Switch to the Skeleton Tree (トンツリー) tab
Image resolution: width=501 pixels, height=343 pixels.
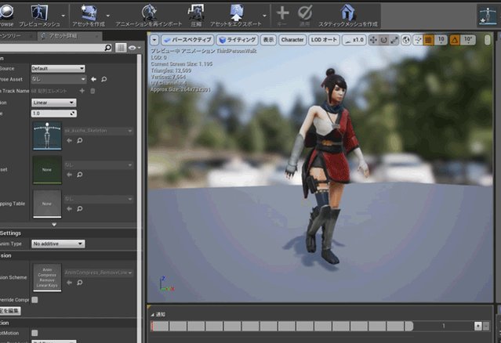click(x=17, y=36)
